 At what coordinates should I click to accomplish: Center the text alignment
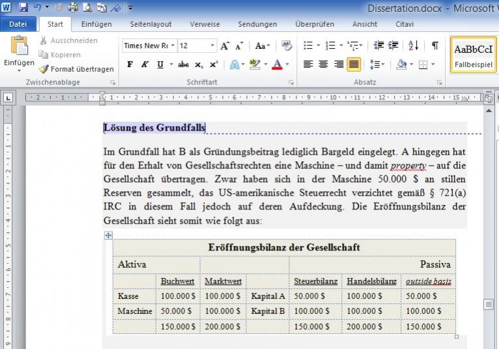click(x=323, y=65)
